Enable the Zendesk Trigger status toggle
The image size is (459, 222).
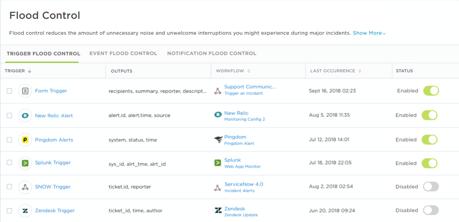tap(431, 210)
